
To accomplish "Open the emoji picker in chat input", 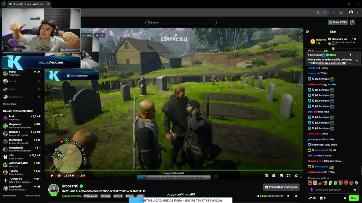I will (354, 190).
